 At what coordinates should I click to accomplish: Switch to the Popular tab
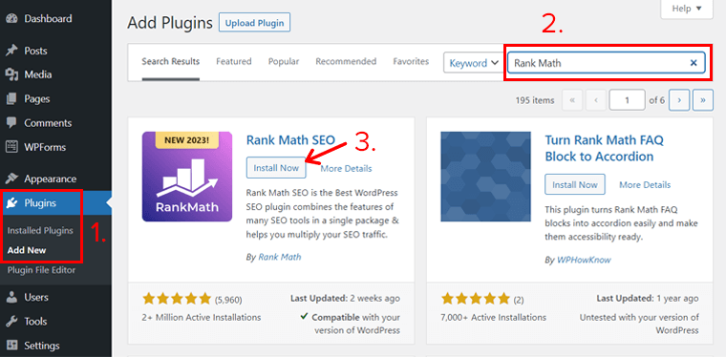click(284, 61)
